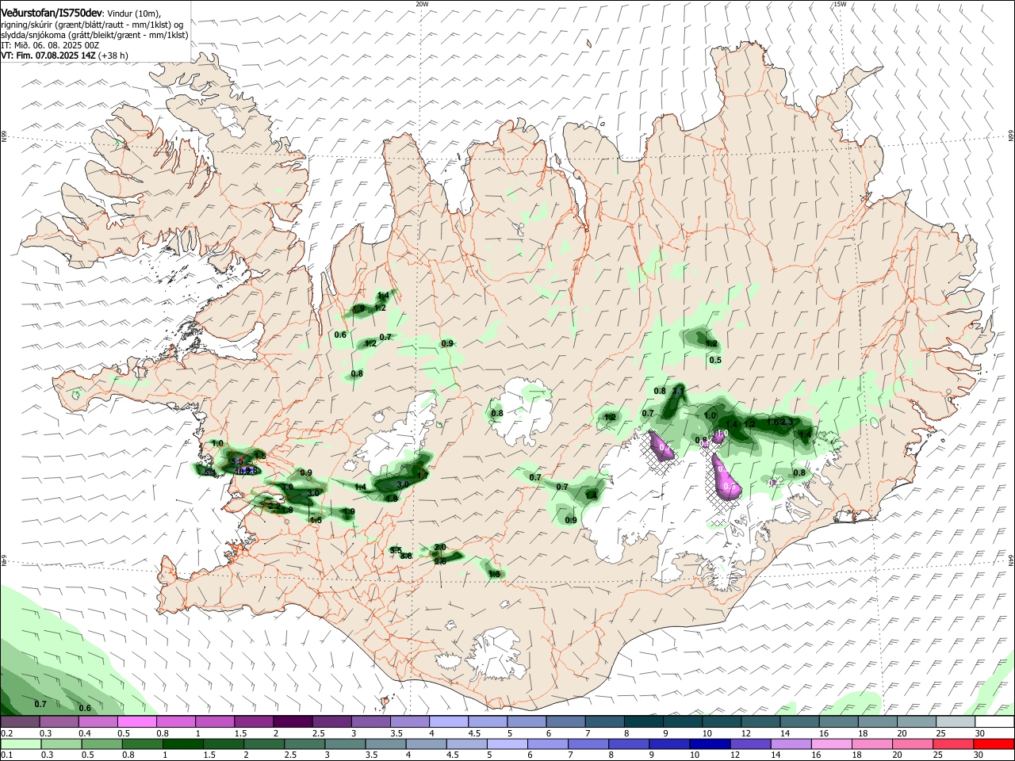Click the 20W longitude label at top

422,4
